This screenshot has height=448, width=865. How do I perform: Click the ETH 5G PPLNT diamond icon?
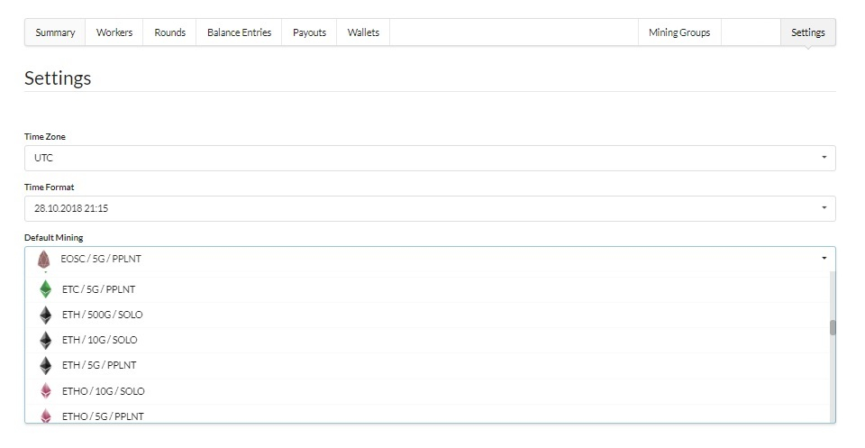[x=46, y=365]
